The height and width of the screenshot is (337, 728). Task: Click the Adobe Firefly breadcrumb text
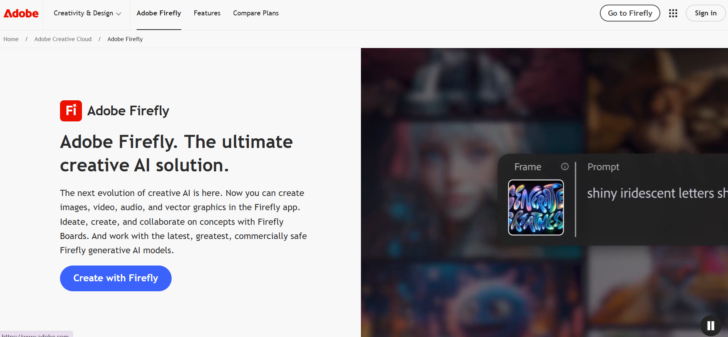125,39
